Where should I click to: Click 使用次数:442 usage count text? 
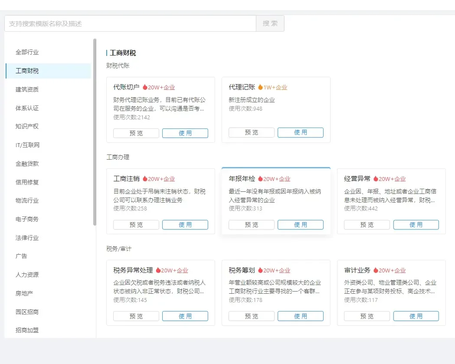tap(361, 208)
